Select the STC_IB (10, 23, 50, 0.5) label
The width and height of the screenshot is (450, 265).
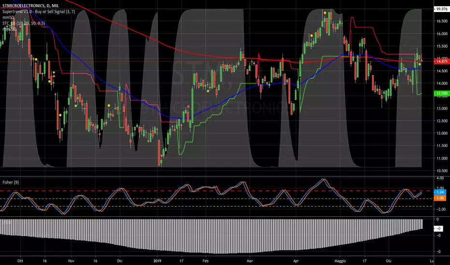24,23
